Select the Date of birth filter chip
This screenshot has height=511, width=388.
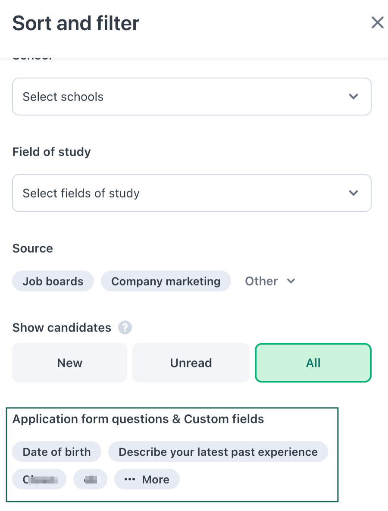[56, 452]
